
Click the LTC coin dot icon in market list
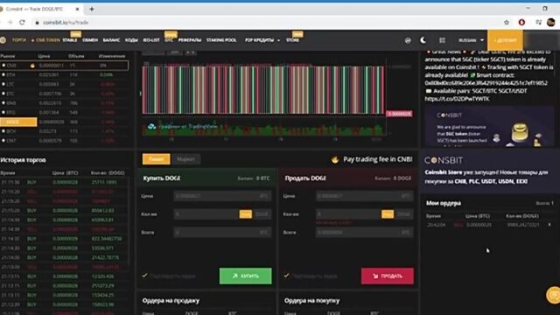tap(3, 84)
